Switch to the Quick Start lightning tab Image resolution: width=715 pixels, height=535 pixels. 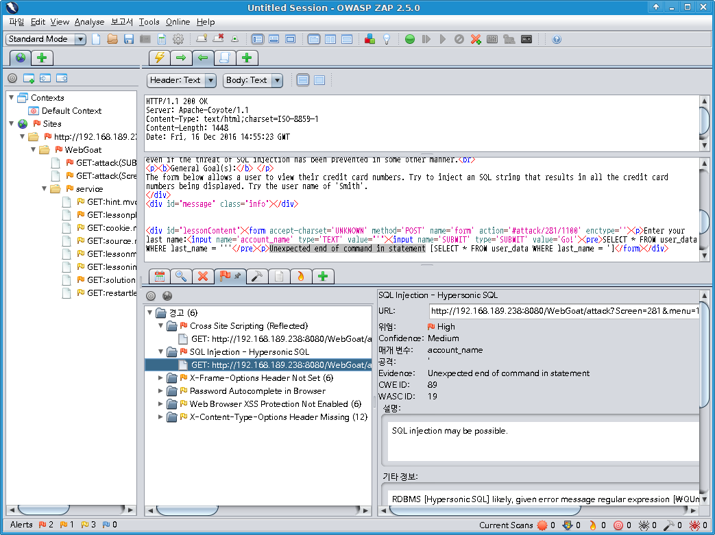[x=160, y=58]
